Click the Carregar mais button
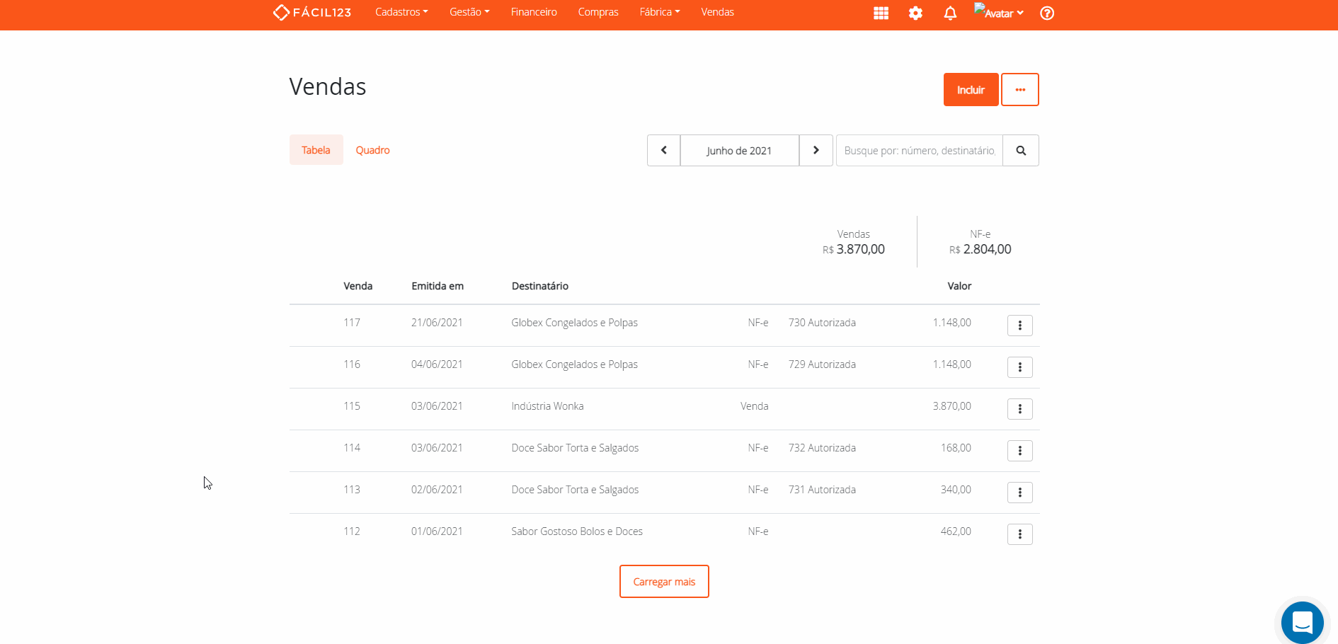Image resolution: width=1338 pixels, height=644 pixels. 664,581
